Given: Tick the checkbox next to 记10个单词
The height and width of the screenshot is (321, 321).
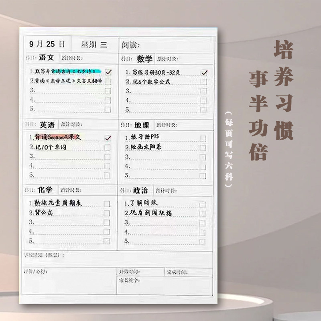Looking at the screenshot, I should click(x=107, y=147).
